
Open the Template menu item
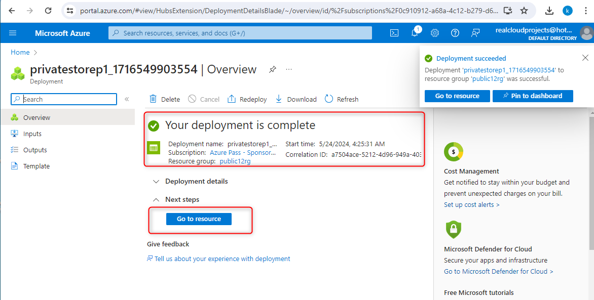[36, 166]
